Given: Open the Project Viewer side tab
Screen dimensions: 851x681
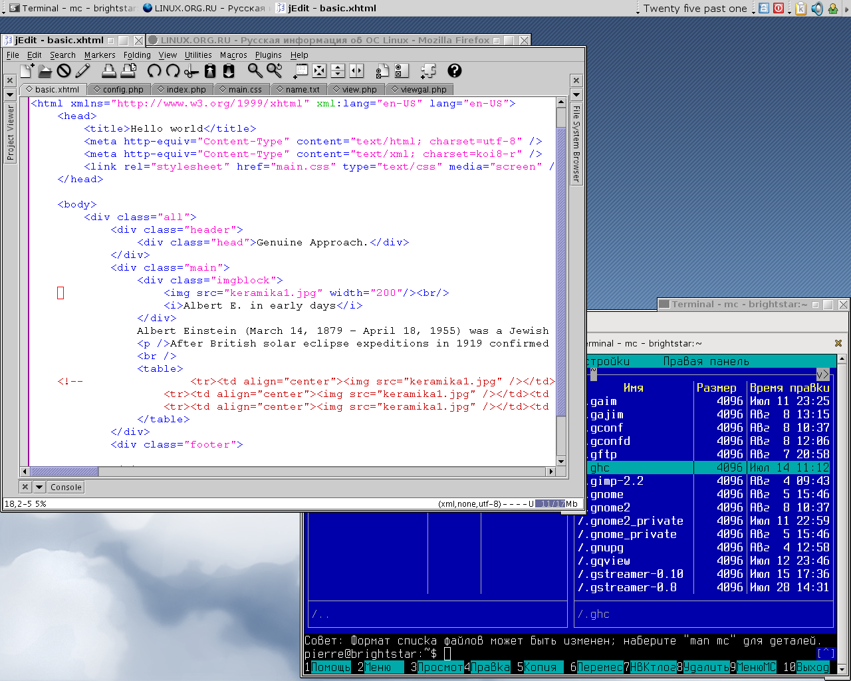Looking at the screenshot, I should pyautogui.click(x=10, y=133).
